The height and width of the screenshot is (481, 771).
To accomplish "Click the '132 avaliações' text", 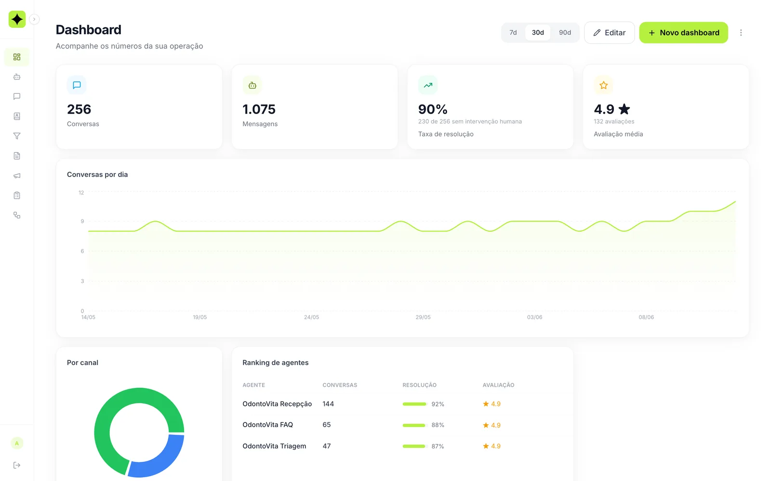I will pyautogui.click(x=614, y=122).
